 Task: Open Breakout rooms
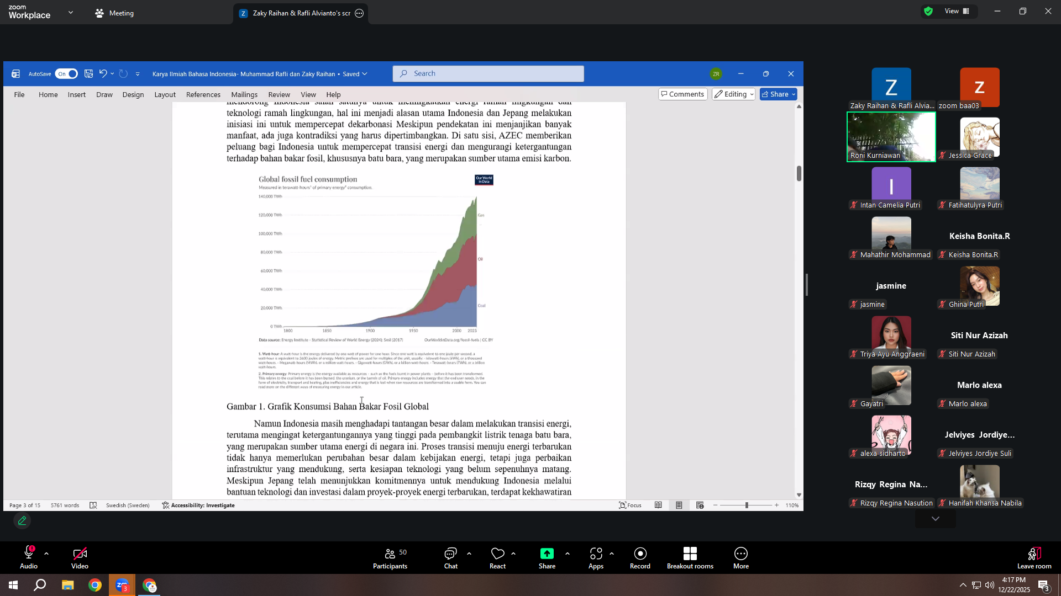pos(690,558)
